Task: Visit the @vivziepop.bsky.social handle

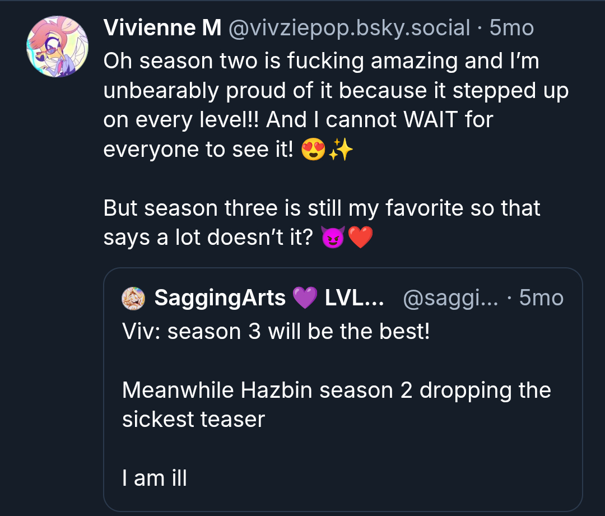Action: [x=348, y=28]
